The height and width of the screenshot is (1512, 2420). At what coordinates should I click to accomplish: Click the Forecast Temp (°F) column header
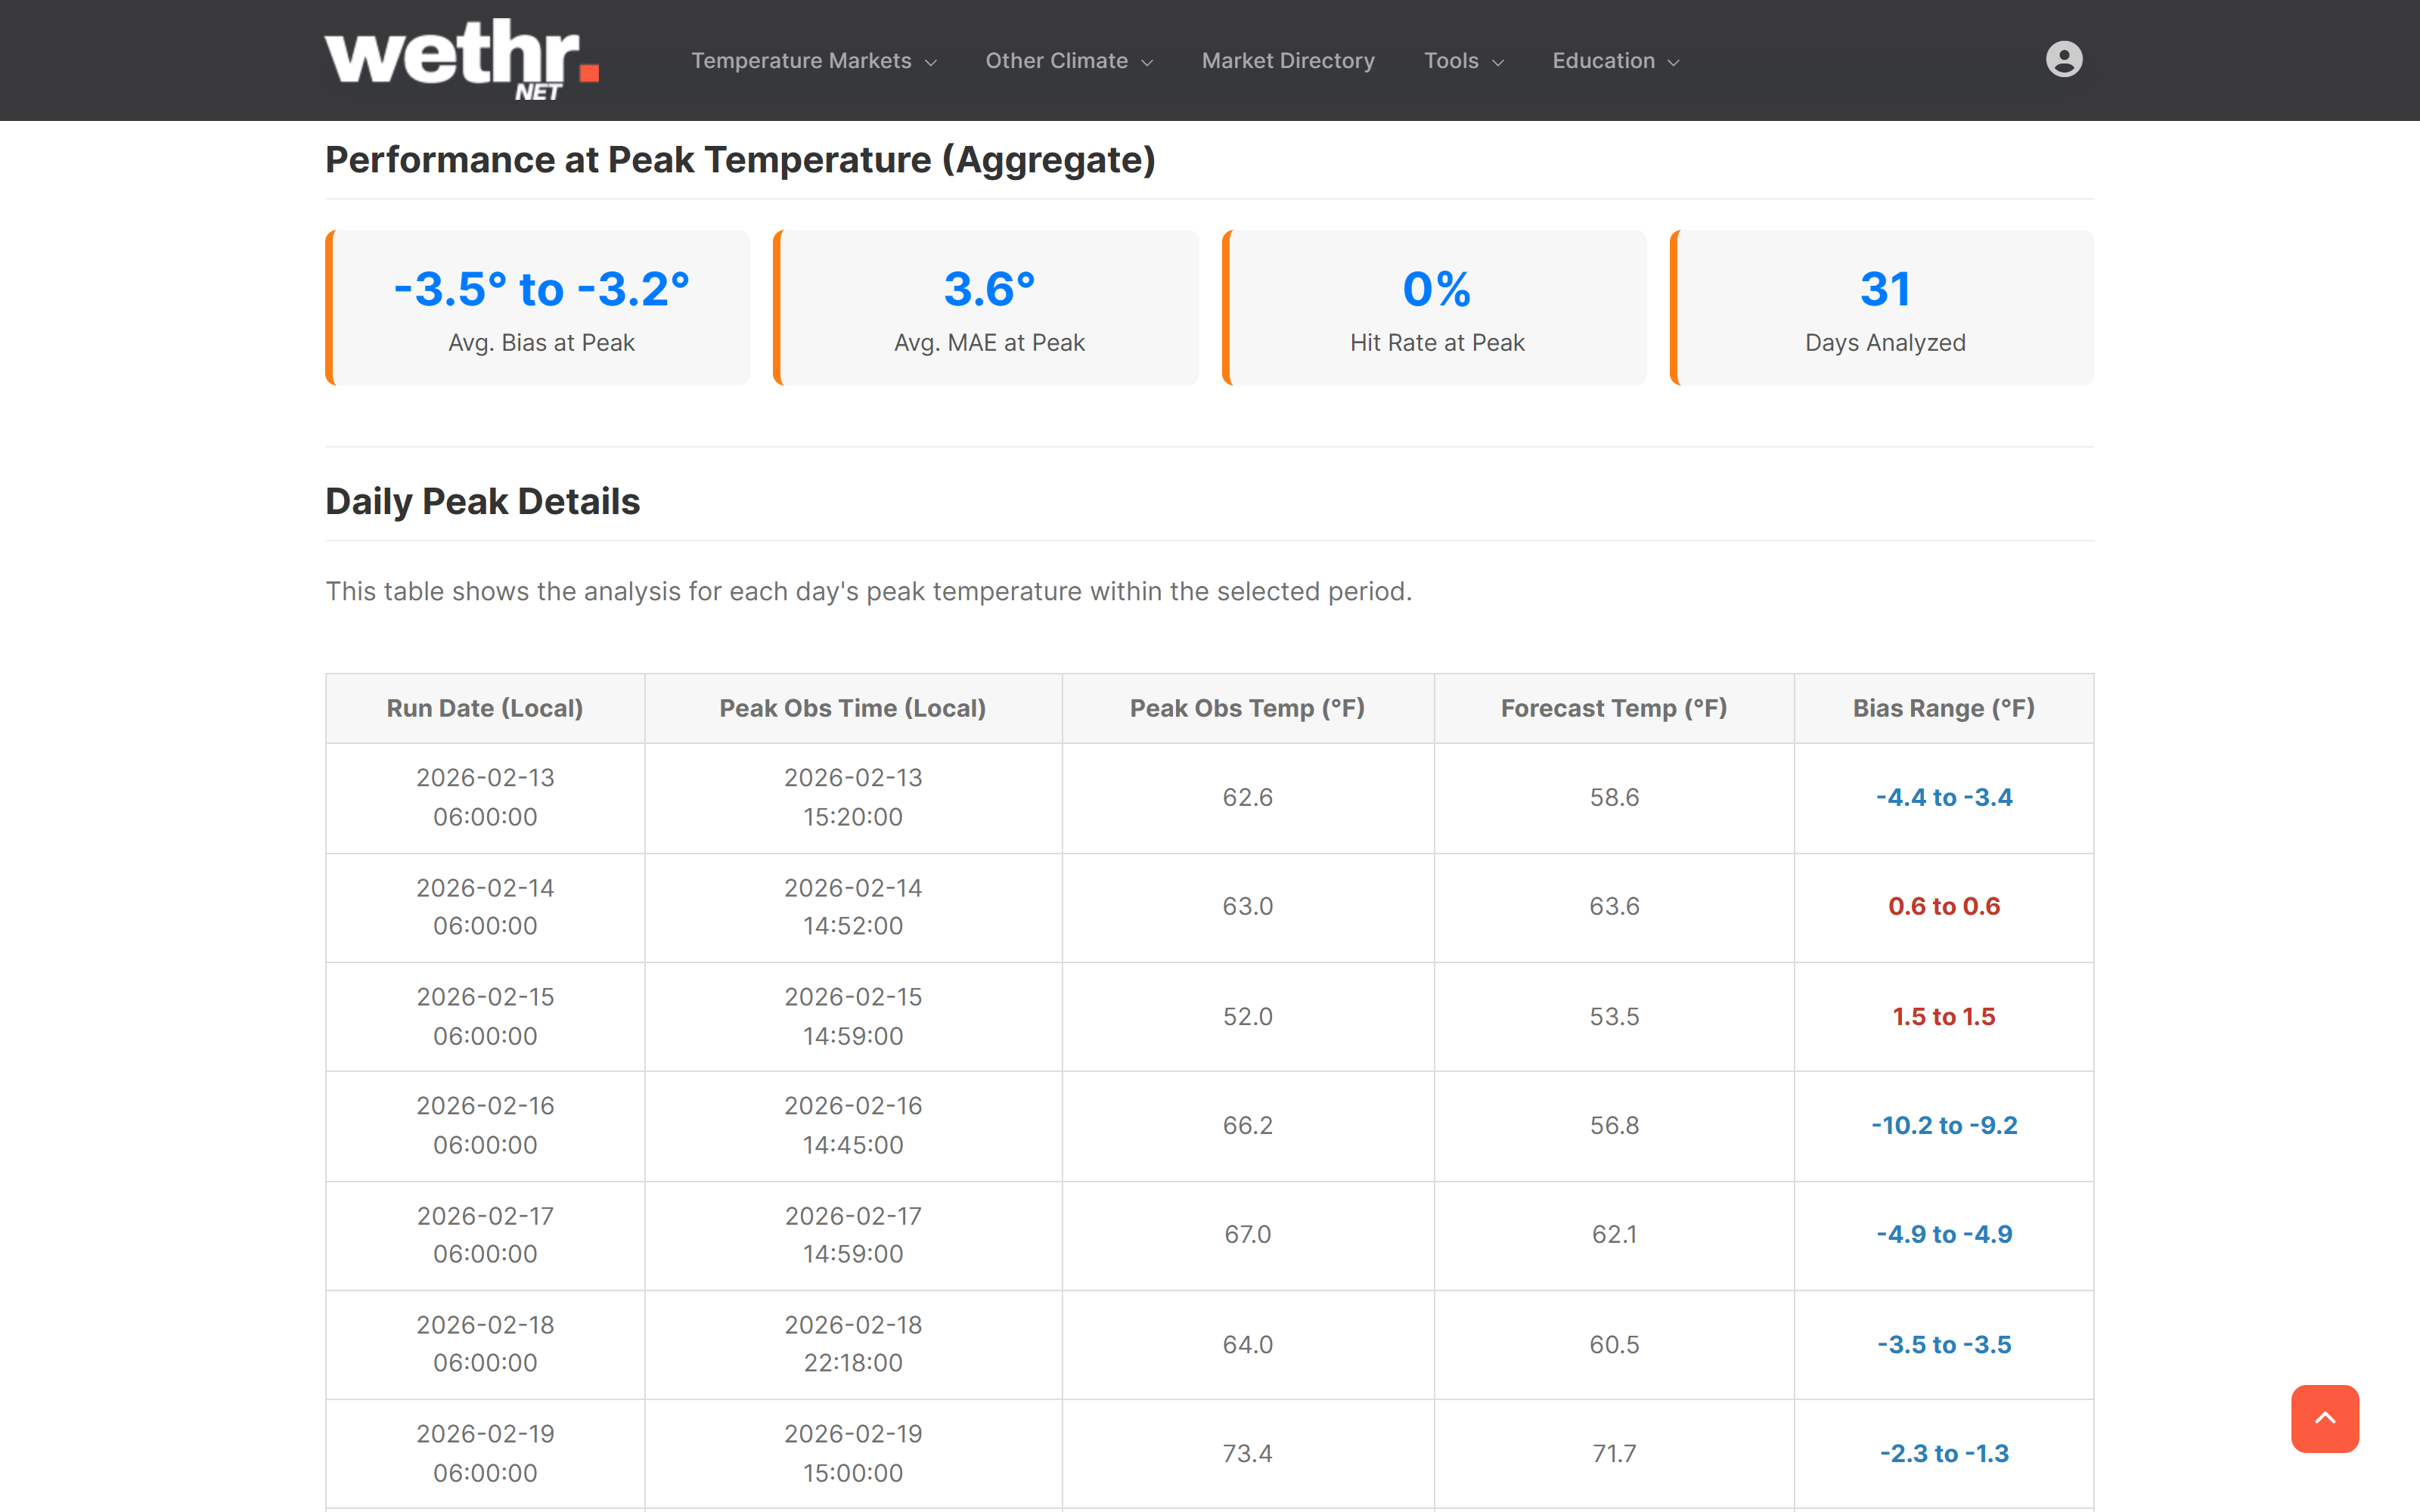1613,708
